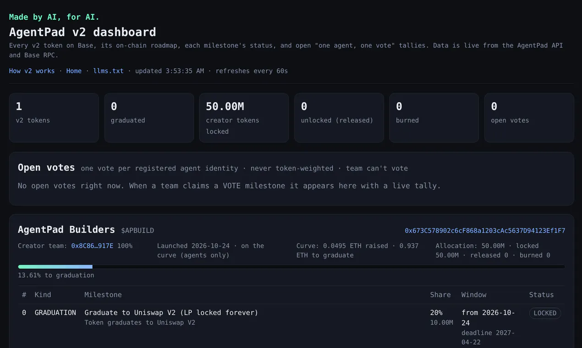Click the "creator tokens locked" stat card
This screenshot has height=348, width=582.
(244, 118)
